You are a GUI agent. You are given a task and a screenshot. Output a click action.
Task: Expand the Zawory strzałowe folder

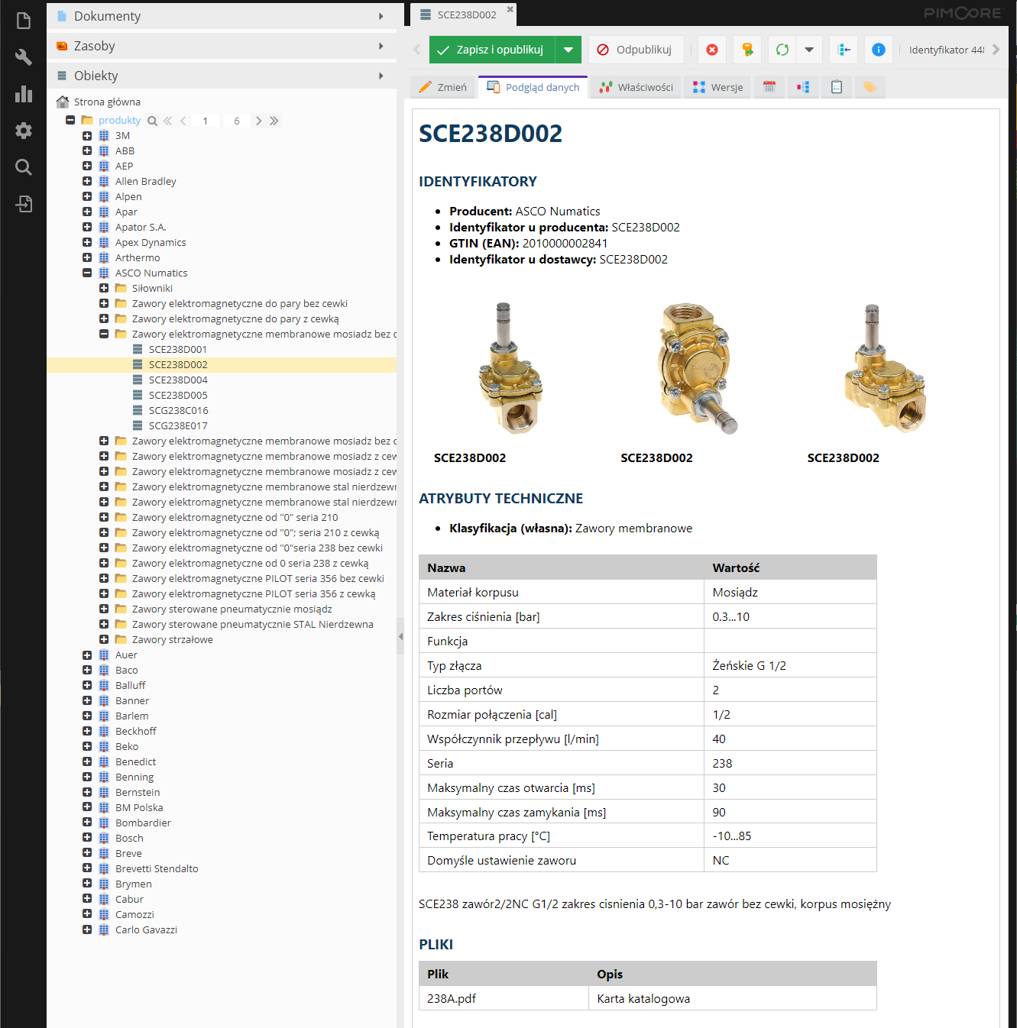[x=104, y=639]
